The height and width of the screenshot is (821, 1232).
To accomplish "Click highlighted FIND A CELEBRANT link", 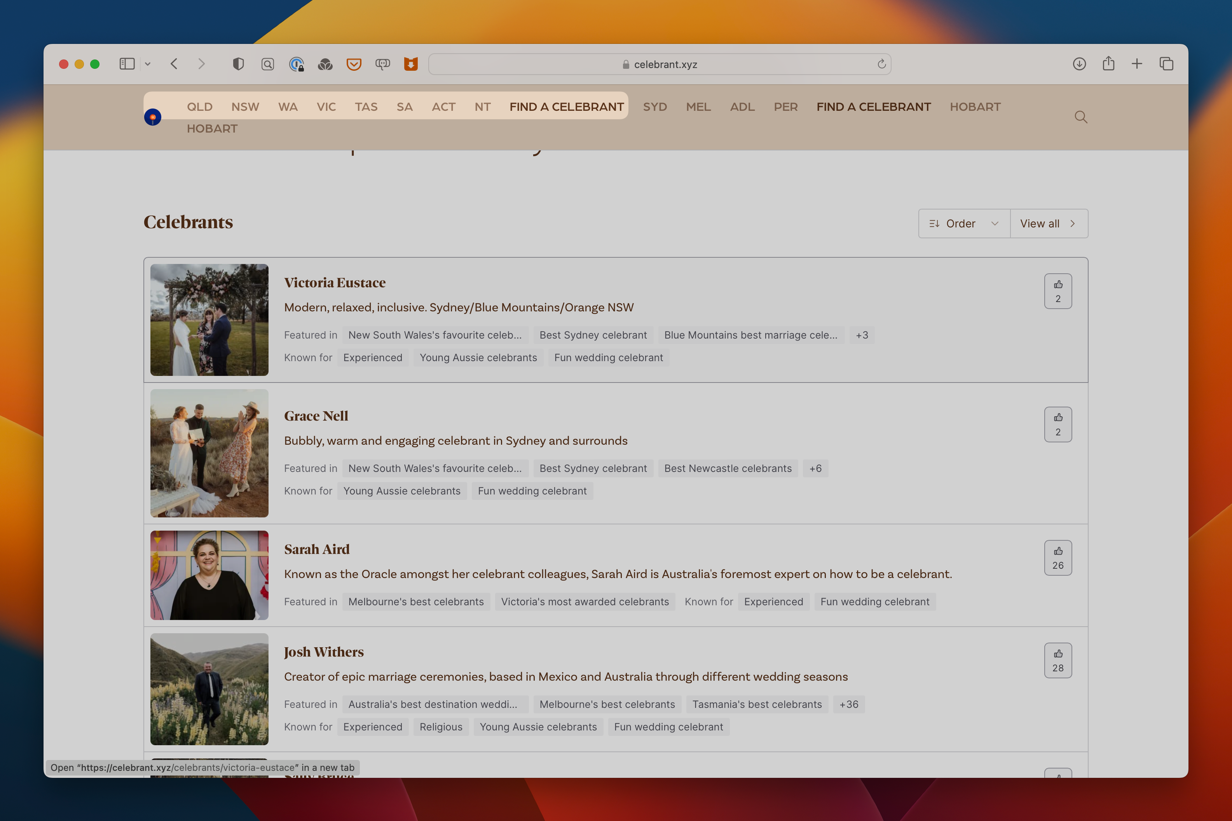I will 566,107.
